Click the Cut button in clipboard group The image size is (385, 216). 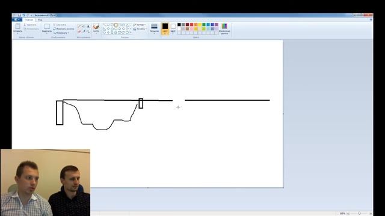[30, 25]
